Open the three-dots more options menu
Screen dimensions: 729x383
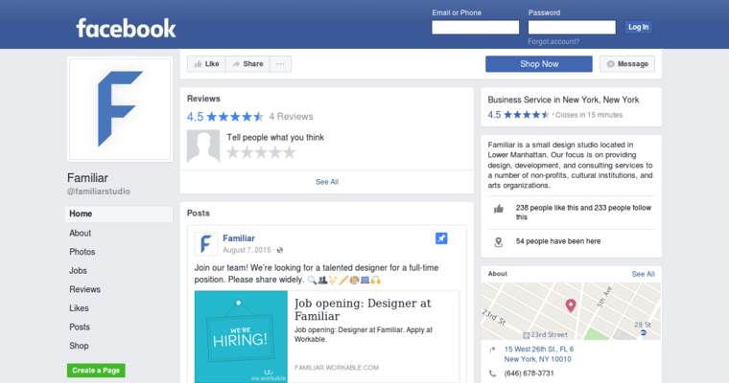[x=280, y=64]
